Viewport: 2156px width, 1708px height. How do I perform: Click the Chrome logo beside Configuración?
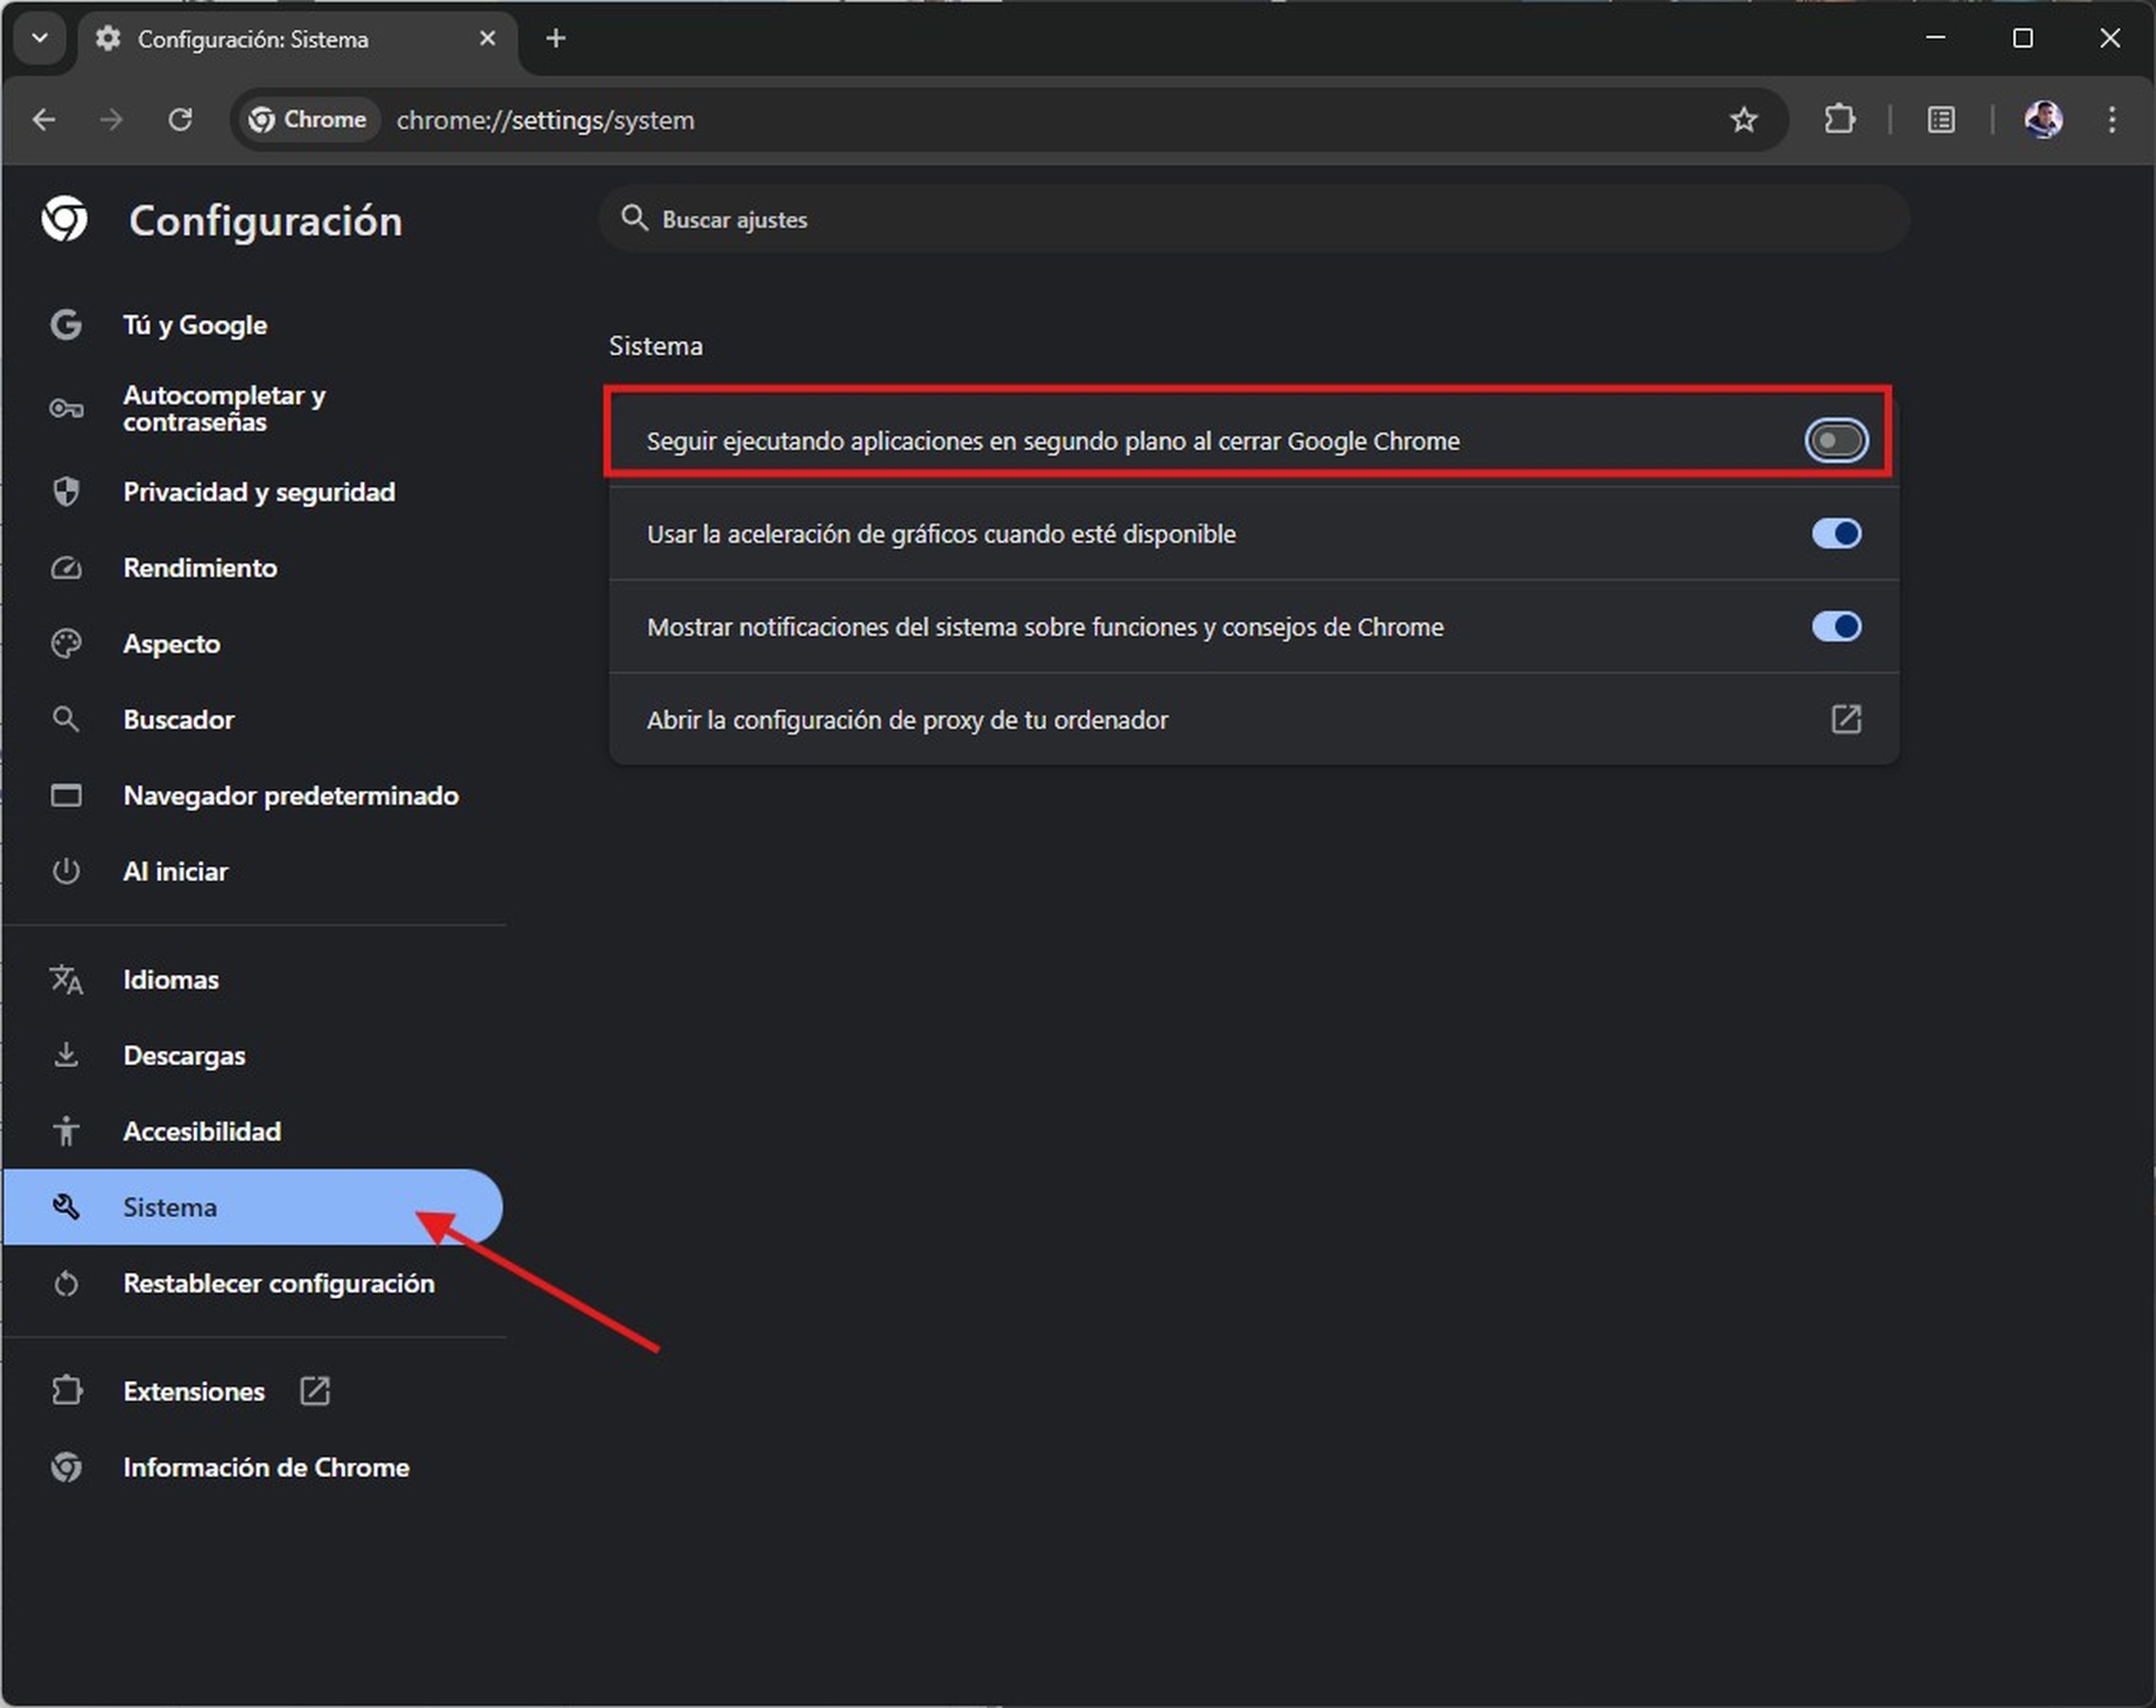click(65, 219)
